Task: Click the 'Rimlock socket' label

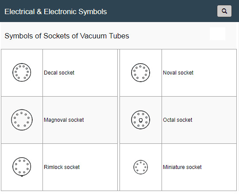Action: 62,167
